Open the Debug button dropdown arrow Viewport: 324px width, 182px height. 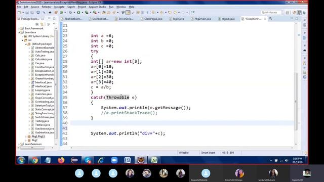click(74, 13)
